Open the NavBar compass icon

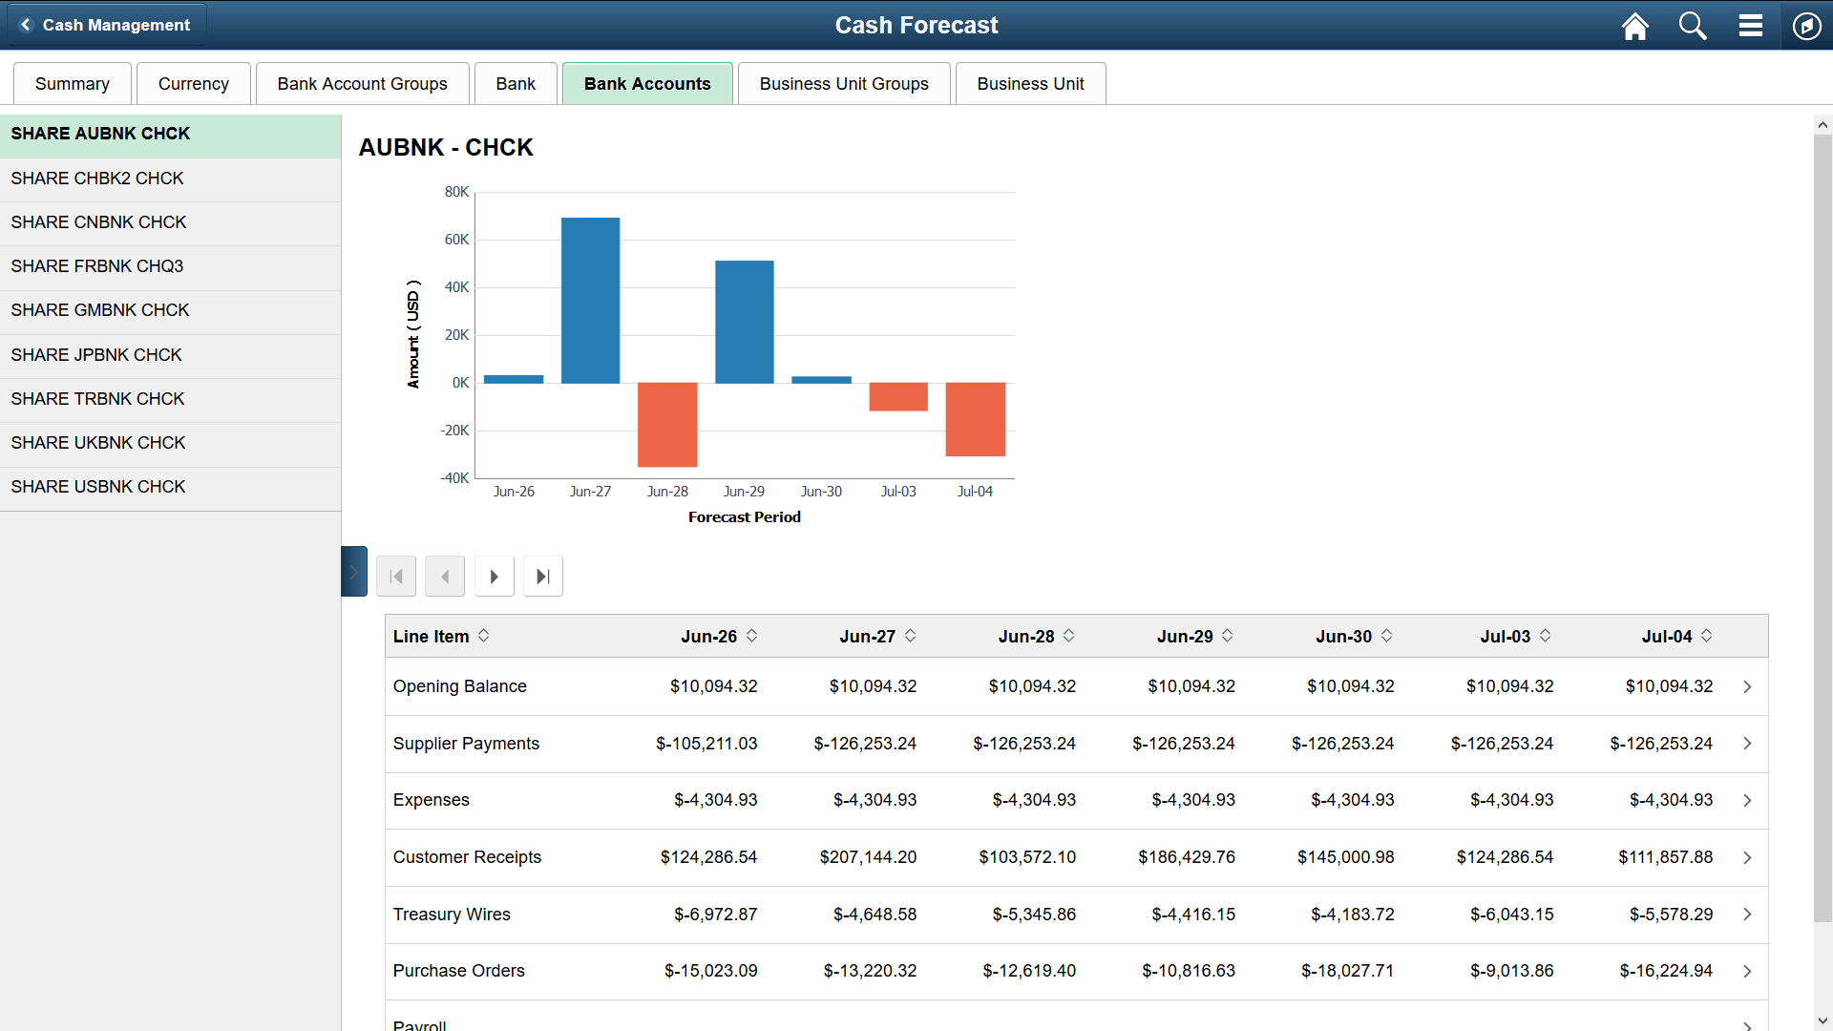pyautogui.click(x=1807, y=26)
